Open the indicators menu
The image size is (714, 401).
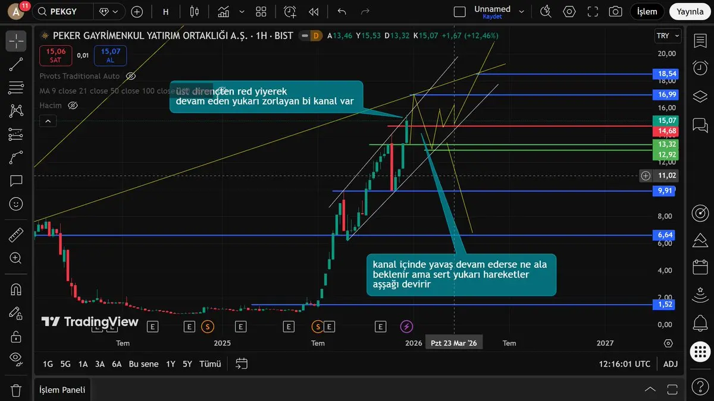pos(224,11)
